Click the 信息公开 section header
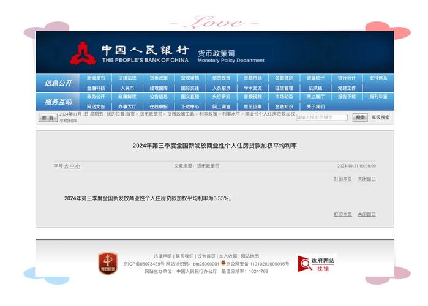 (58, 83)
